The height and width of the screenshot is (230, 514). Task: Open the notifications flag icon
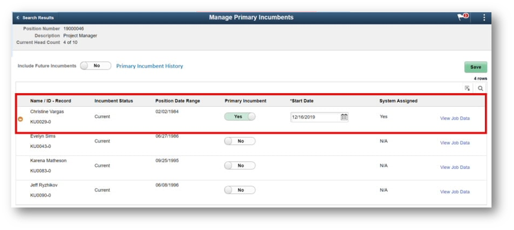click(463, 17)
